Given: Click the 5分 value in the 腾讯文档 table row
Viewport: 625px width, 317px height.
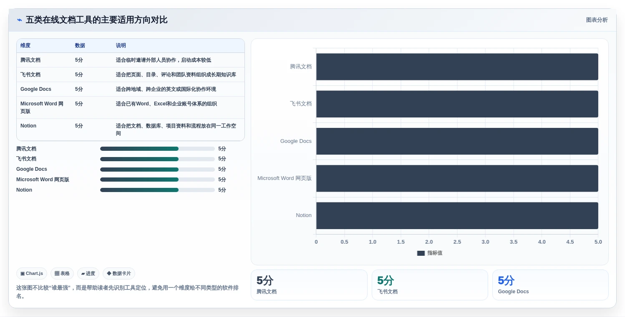Looking at the screenshot, I should pos(79,60).
